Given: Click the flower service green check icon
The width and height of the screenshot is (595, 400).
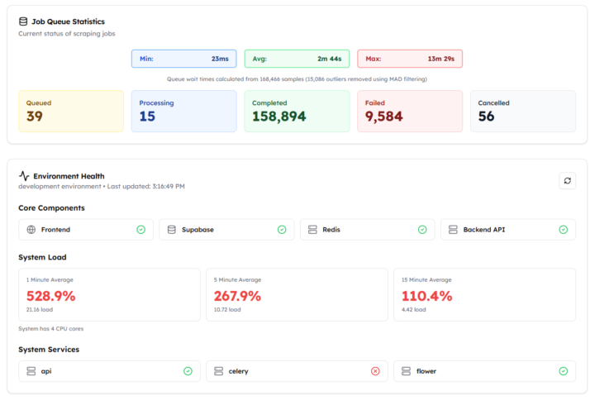Looking at the screenshot, I should [563, 371].
